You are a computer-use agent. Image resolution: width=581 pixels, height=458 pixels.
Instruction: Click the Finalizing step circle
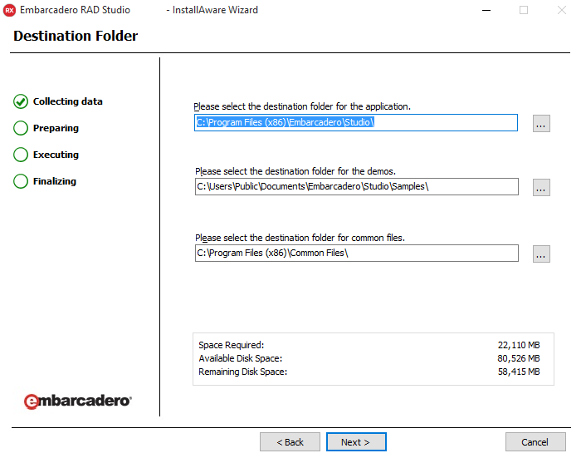coord(21,181)
